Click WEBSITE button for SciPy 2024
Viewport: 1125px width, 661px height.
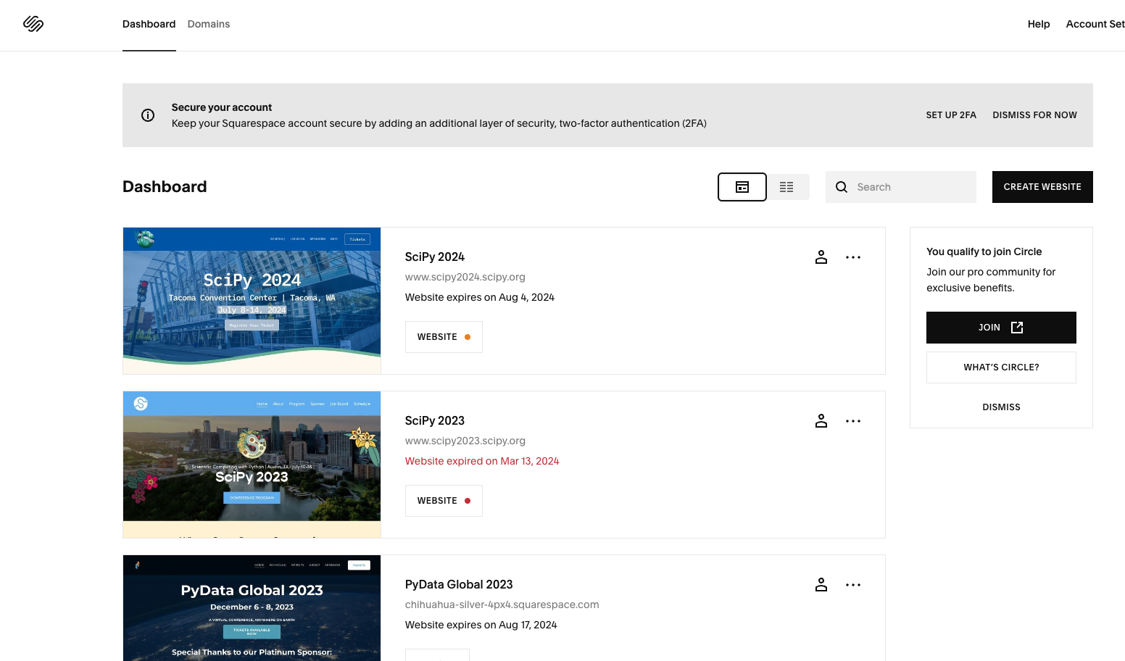(x=444, y=337)
